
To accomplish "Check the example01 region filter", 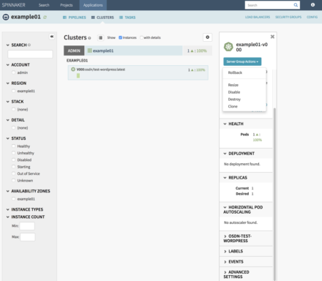I will tap(14, 91).
